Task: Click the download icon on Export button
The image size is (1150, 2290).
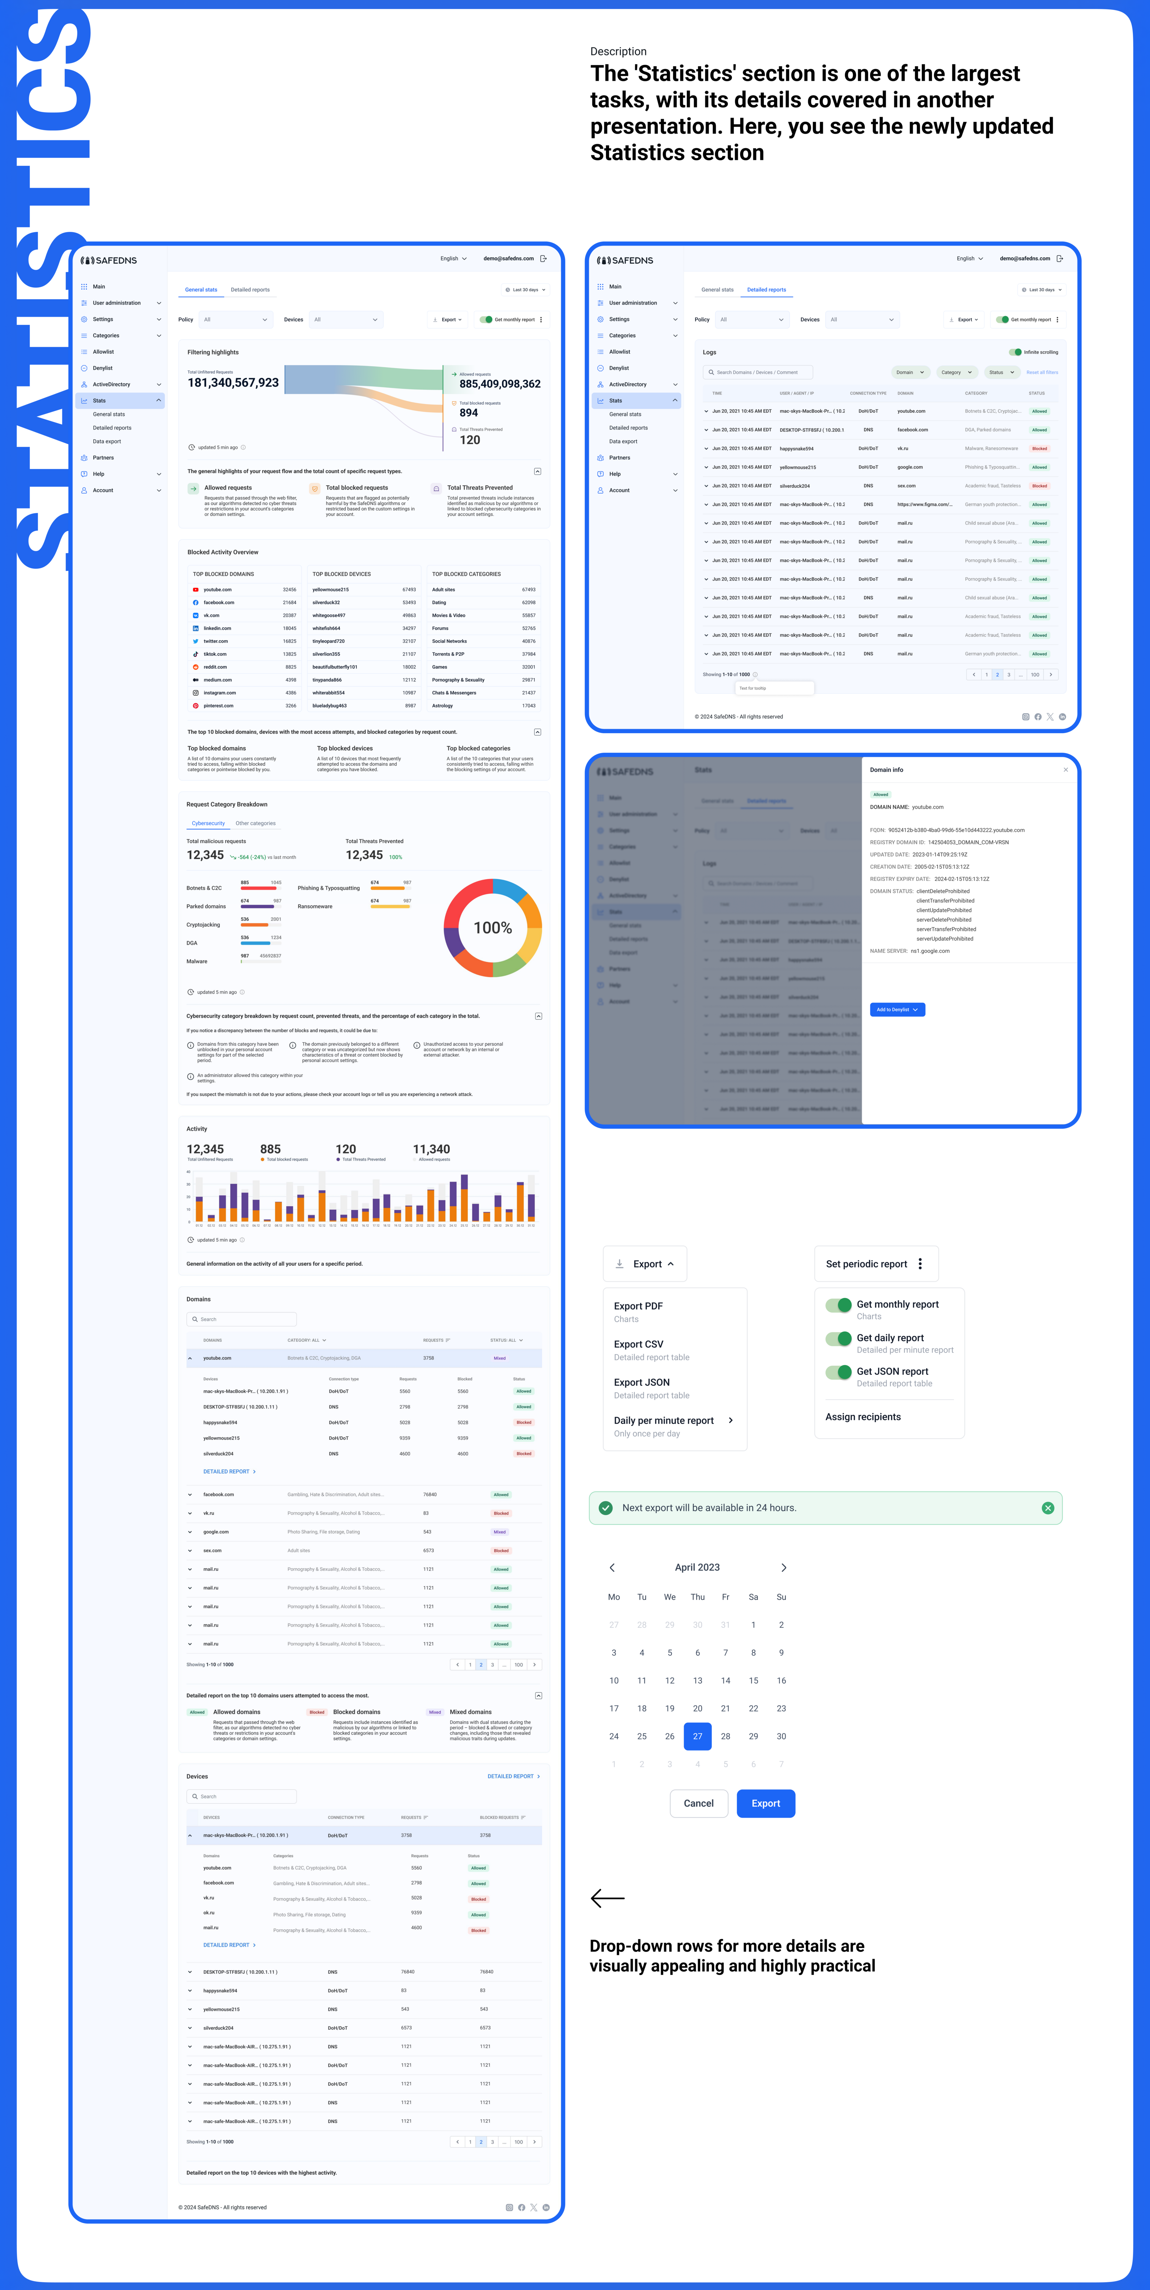Action: pyautogui.click(x=620, y=1264)
